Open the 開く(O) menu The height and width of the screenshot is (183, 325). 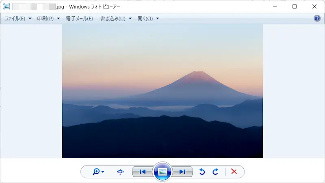pos(145,19)
